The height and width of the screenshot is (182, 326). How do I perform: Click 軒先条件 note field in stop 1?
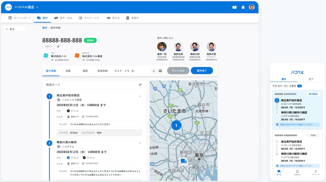tap(99, 124)
